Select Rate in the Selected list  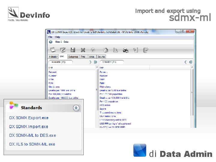click(102, 83)
